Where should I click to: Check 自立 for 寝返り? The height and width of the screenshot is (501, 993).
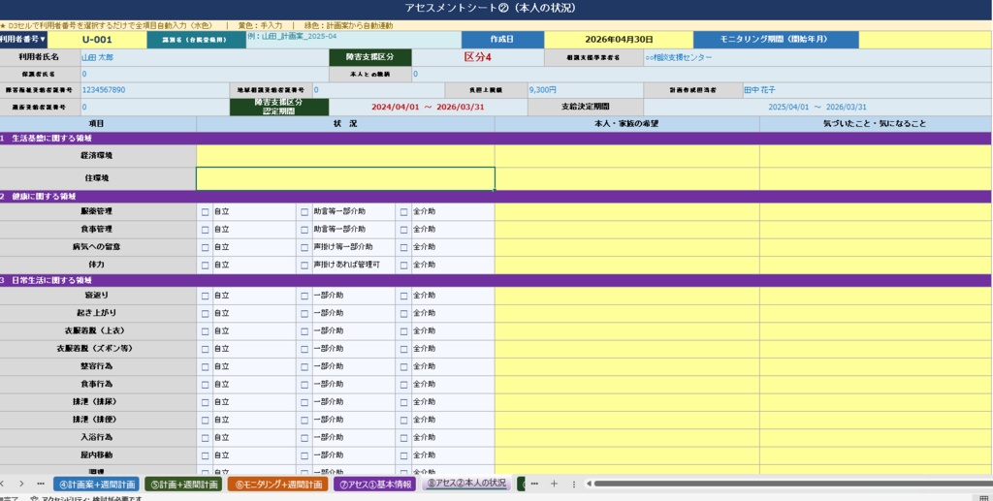click(x=205, y=296)
